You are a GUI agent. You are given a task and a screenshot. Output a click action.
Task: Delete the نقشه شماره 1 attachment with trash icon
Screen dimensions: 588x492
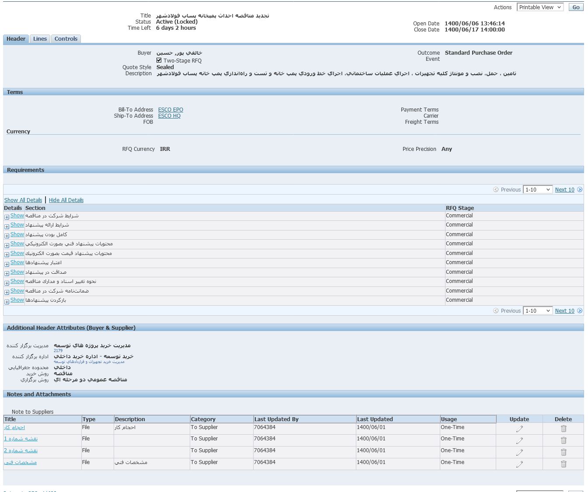(564, 440)
